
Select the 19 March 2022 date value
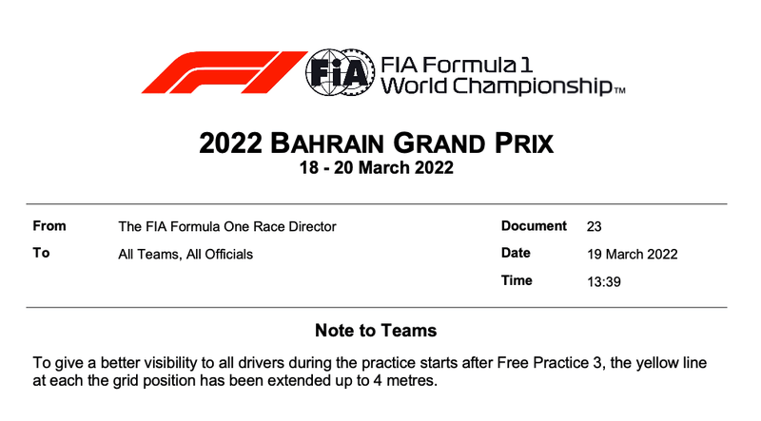(632, 254)
